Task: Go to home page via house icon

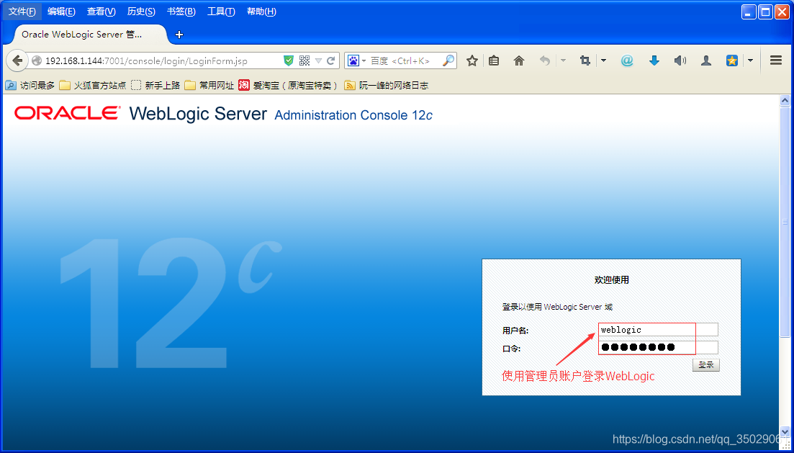Action: click(x=518, y=60)
